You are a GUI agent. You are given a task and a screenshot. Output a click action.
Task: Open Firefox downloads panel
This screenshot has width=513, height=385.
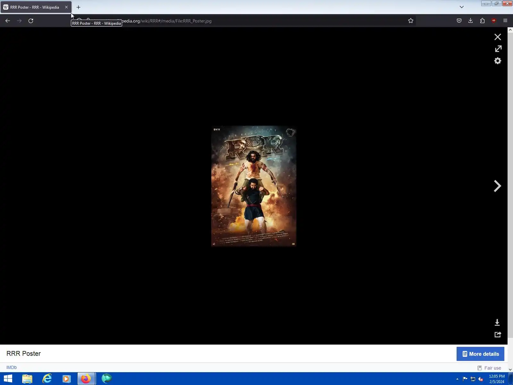[x=471, y=21]
